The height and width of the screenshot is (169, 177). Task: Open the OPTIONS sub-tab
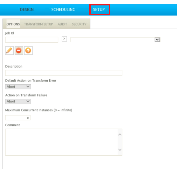(x=13, y=24)
